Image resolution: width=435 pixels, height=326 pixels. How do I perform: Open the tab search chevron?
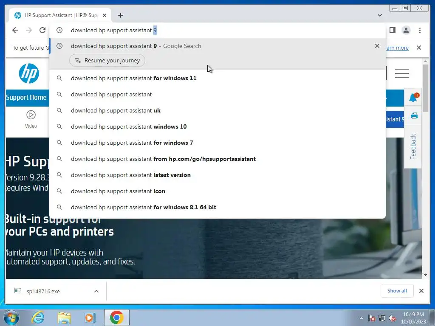(x=380, y=15)
